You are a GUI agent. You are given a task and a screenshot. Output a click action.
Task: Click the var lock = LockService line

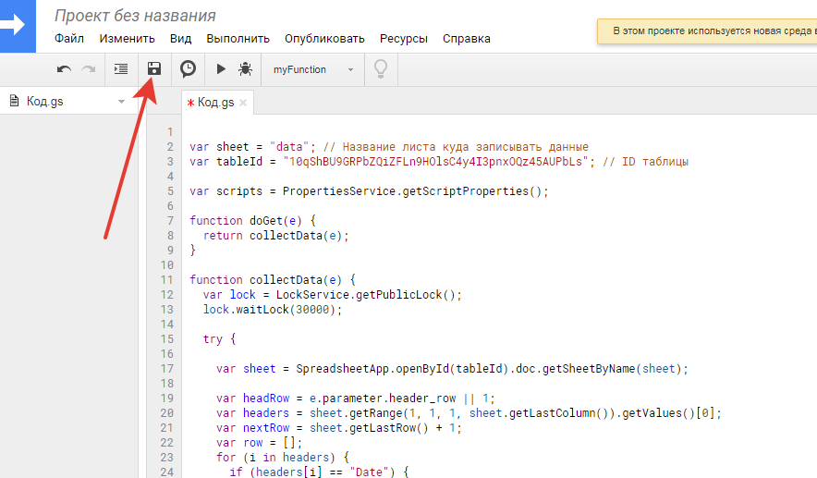[x=333, y=295]
